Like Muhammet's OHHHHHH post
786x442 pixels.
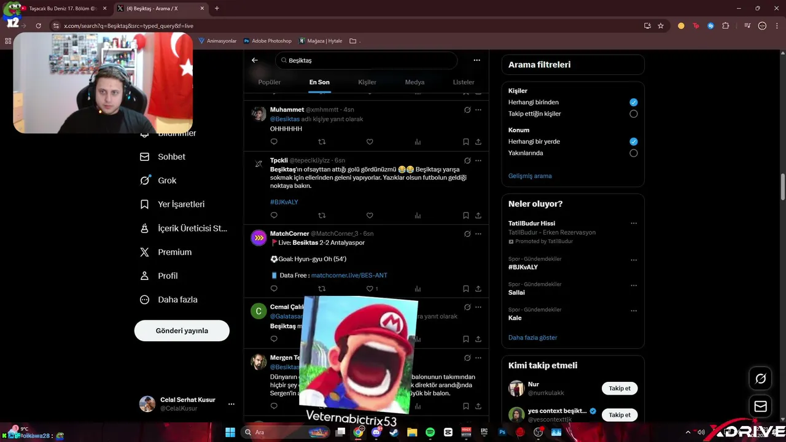coord(370,142)
